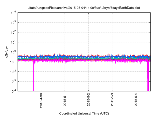Image resolution: width=166 pixels, height=116 pixels.
Task: Click the 10^-4 y-axis tick label
Action: pyautogui.click(x=13, y=91)
